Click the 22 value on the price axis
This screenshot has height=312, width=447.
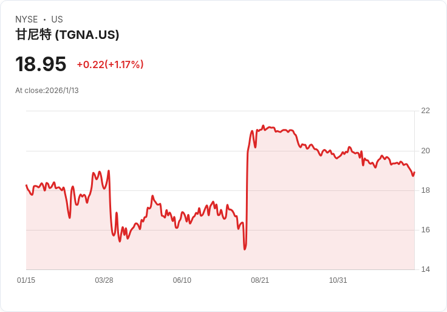tap(425, 111)
